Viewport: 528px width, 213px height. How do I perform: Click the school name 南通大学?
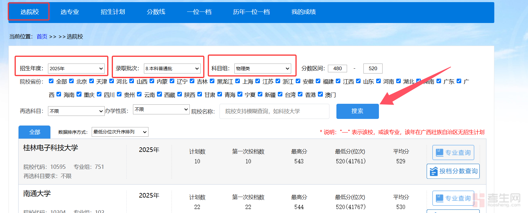tap(37, 193)
